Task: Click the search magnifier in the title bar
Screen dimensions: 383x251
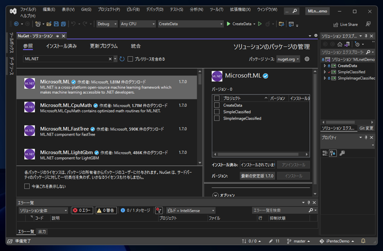Action: point(295,11)
